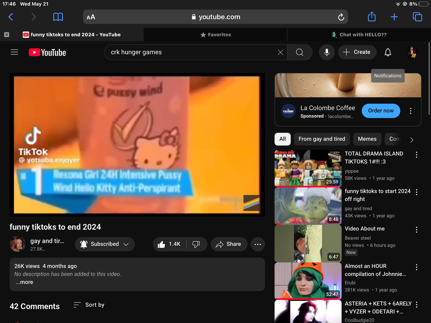Open options for ASTERIA + KETS video
The height and width of the screenshot is (323, 431).
[x=417, y=305]
